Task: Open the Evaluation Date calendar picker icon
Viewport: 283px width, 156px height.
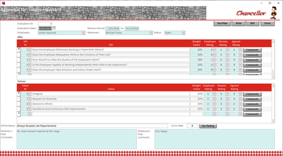Action: point(54,28)
